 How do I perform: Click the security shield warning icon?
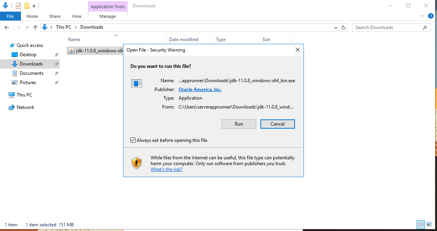tap(137, 163)
